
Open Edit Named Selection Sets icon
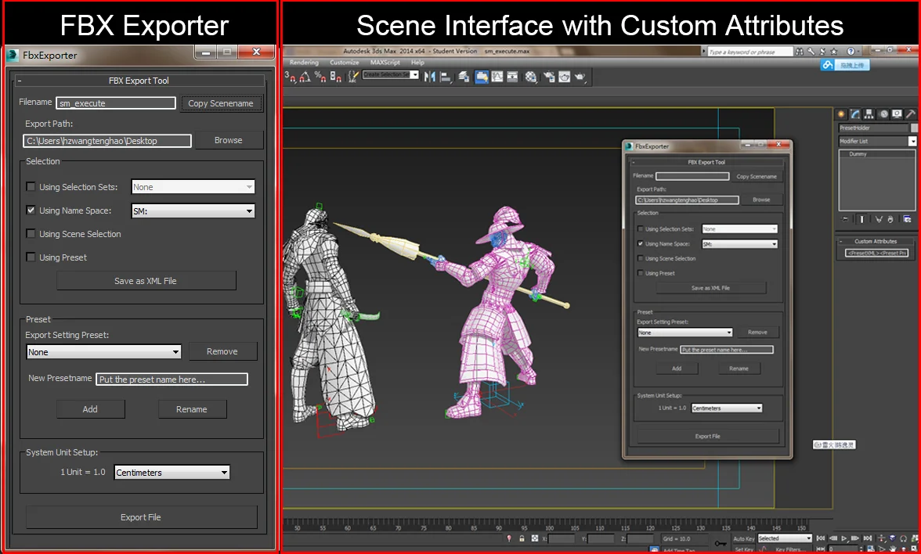click(x=353, y=77)
